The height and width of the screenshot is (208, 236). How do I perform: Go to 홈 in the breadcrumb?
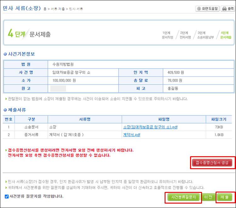(45, 9)
